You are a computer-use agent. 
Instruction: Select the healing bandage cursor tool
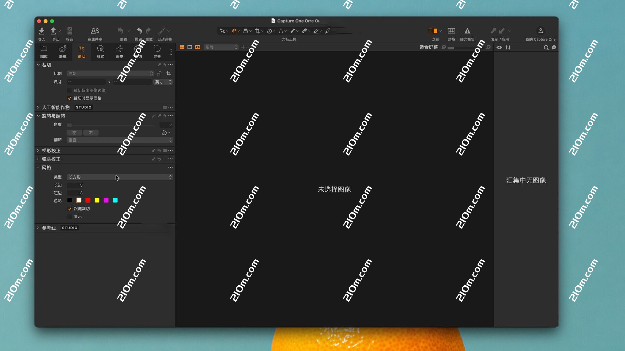[304, 31]
